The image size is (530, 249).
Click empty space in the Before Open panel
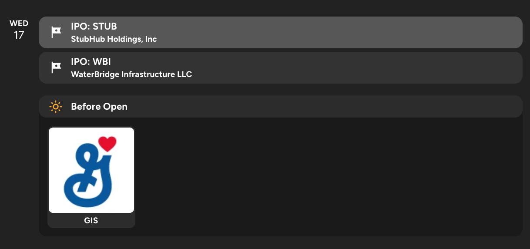pyautogui.click(x=326, y=178)
